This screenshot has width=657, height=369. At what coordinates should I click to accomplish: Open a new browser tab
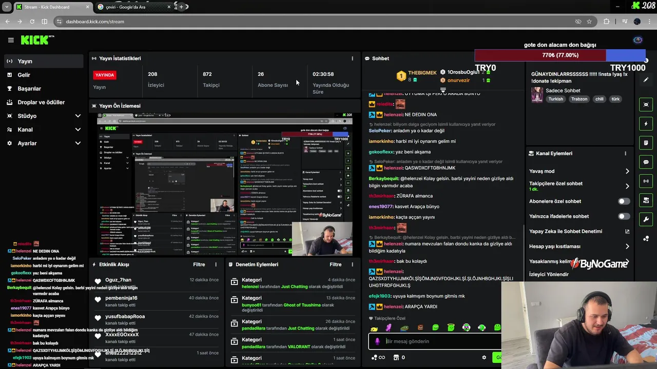tap(181, 7)
